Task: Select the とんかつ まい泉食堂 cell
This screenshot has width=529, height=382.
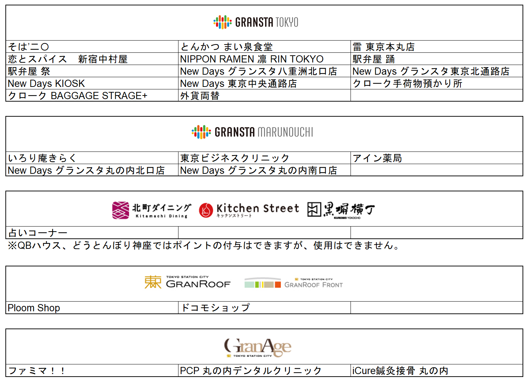Action: [264, 47]
